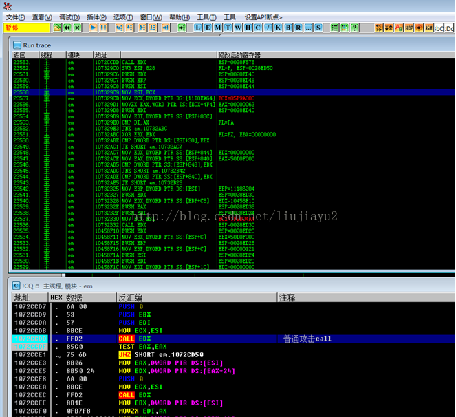Click the HEX 数据 column header

coord(83,297)
